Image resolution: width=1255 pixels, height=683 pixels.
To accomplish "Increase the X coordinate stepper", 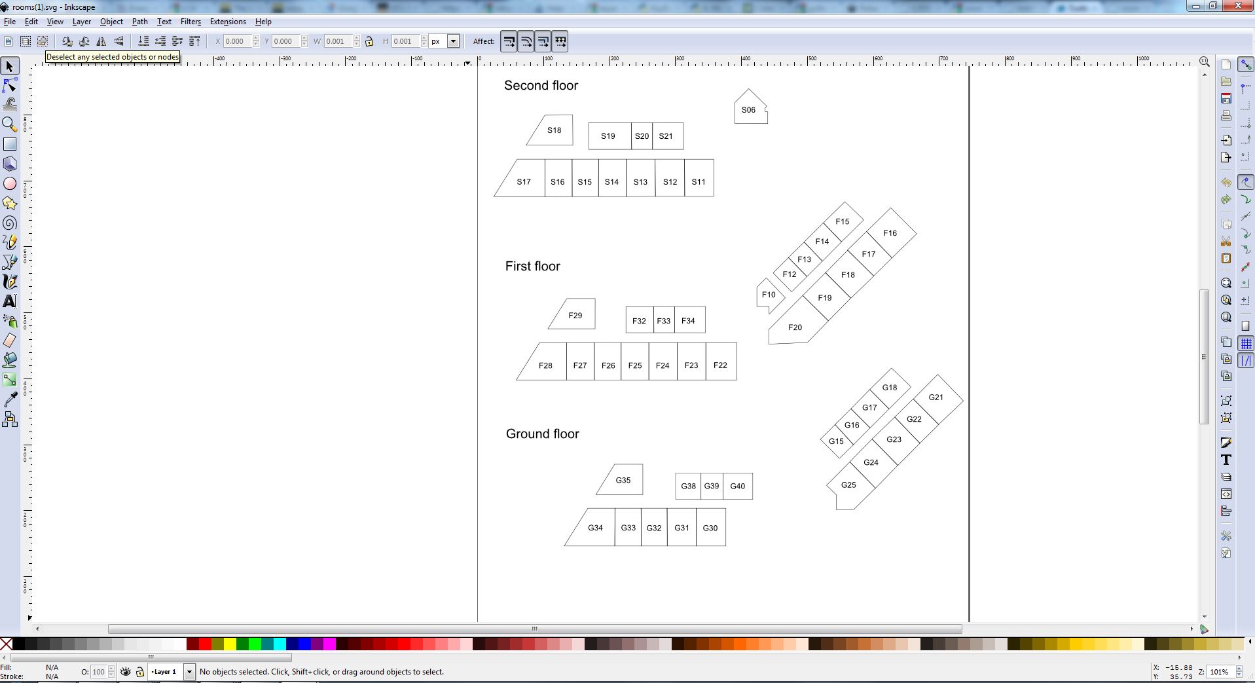I will (x=256, y=38).
